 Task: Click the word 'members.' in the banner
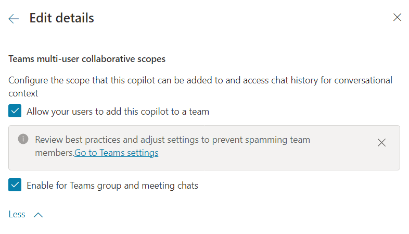coord(54,153)
